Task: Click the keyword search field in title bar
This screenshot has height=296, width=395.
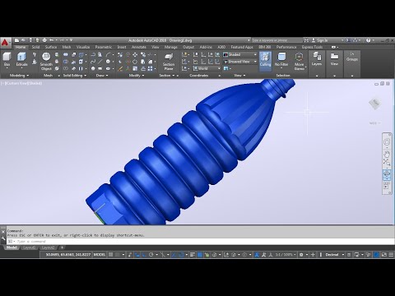Action: [277, 40]
